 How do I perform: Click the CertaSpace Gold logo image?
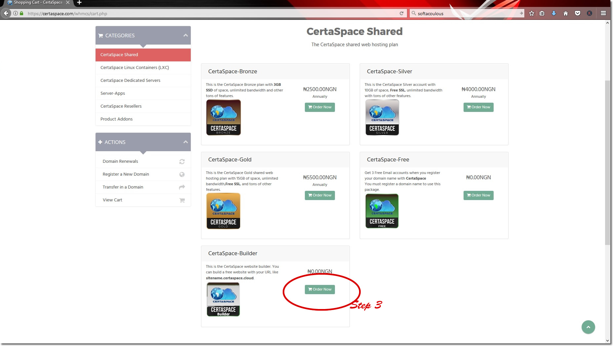(223, 211)
